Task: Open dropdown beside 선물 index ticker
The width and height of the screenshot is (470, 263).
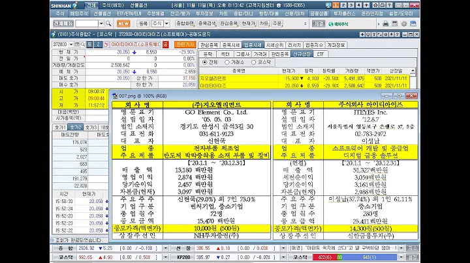Action: click(283, 248)
